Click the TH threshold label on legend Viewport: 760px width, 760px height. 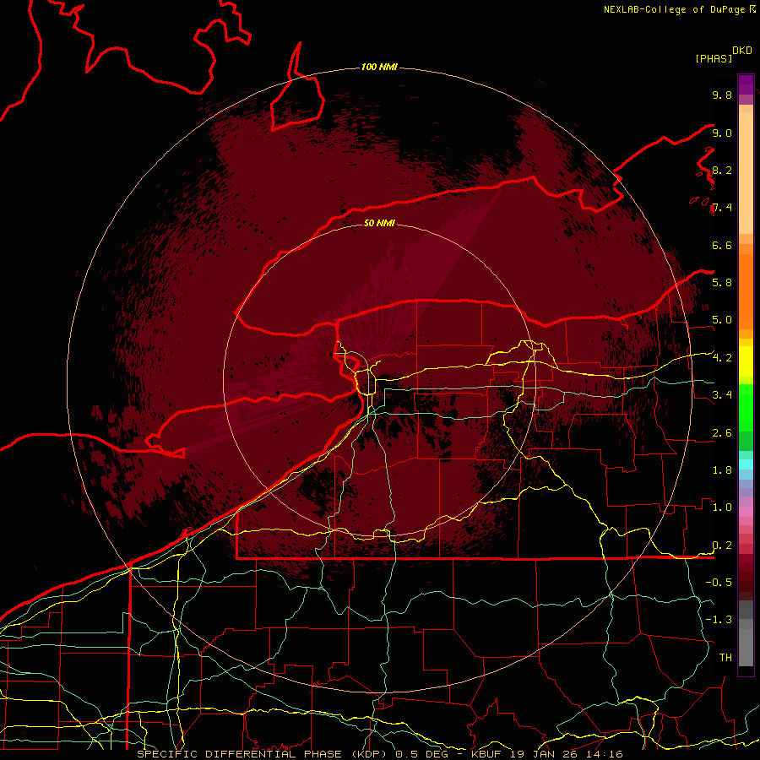pyautogui.click(x=725, y=657)
